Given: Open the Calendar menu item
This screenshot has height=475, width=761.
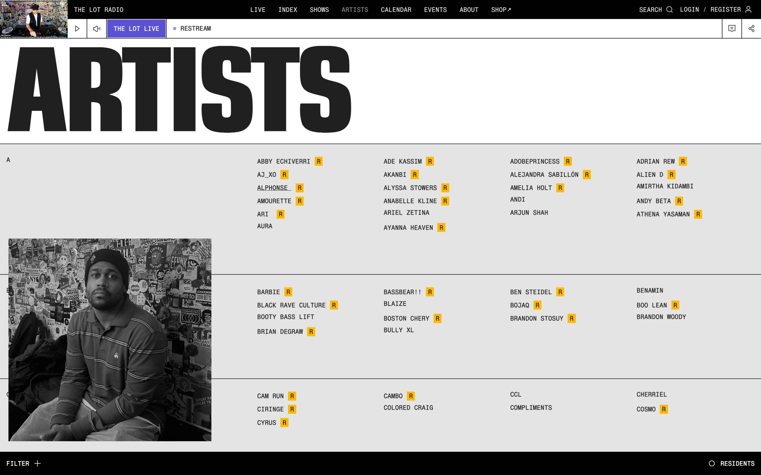Looking at the screenshot, I should (396, 10).
